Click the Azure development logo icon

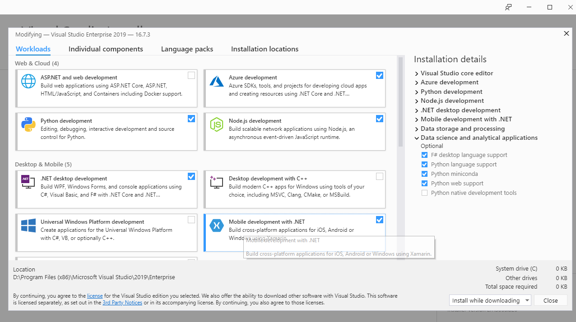coord(217,81)
